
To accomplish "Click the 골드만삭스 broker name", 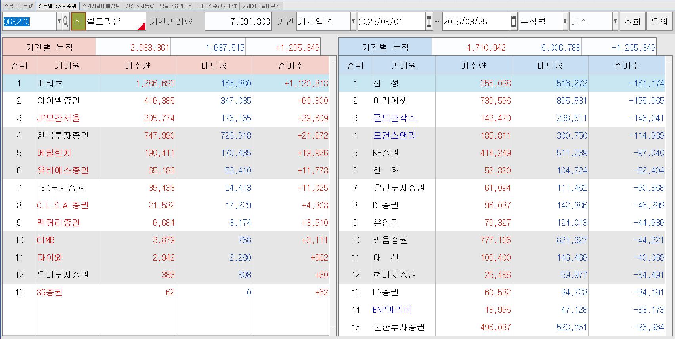I will [x=395, y=118].
